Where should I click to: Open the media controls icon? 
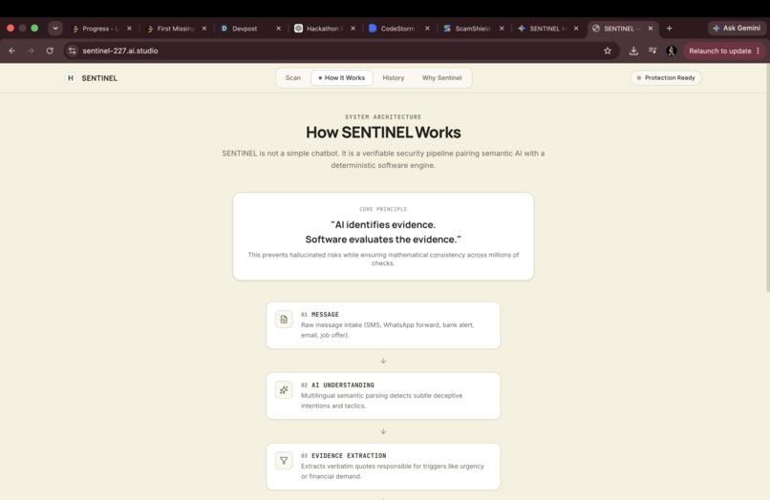tap(652, 51)
